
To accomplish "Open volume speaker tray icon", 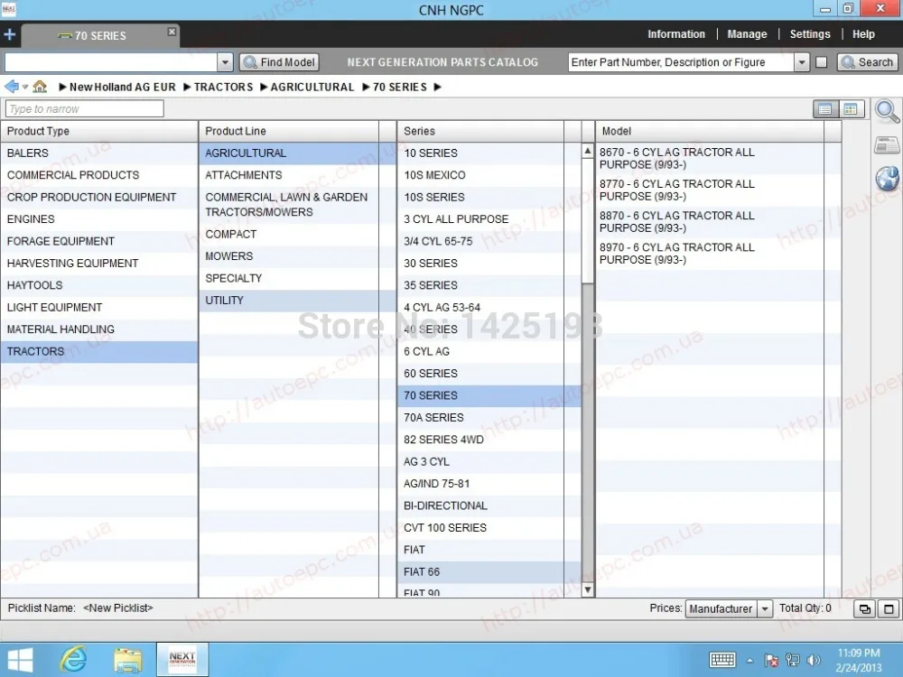I will tap(814, 661).
